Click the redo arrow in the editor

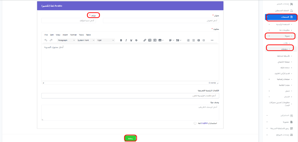[x=51, y=40]
